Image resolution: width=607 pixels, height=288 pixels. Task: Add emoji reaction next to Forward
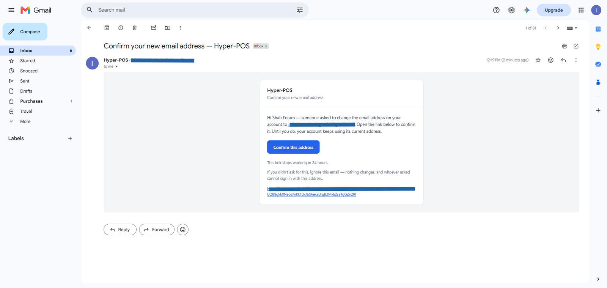(182, 230)
